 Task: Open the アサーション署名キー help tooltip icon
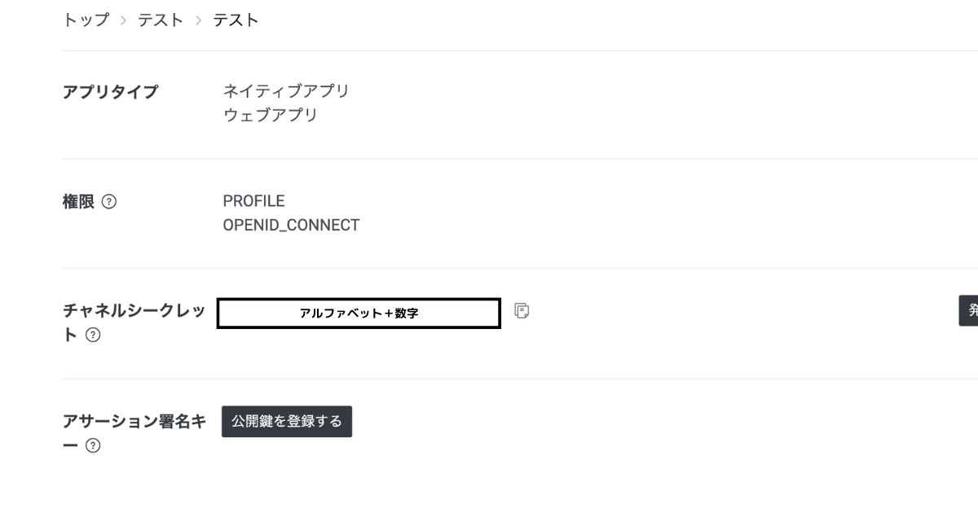92,445
